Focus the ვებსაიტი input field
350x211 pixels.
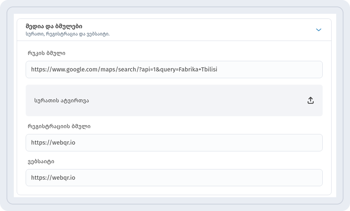tap(174, 178)
